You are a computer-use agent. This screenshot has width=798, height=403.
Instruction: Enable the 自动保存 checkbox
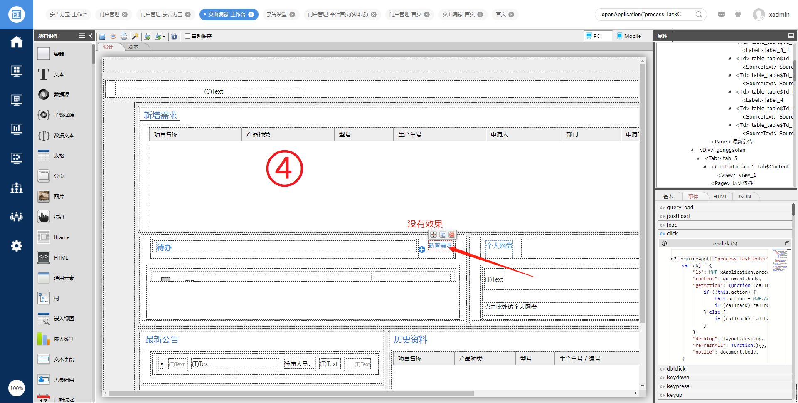[188, 36]
